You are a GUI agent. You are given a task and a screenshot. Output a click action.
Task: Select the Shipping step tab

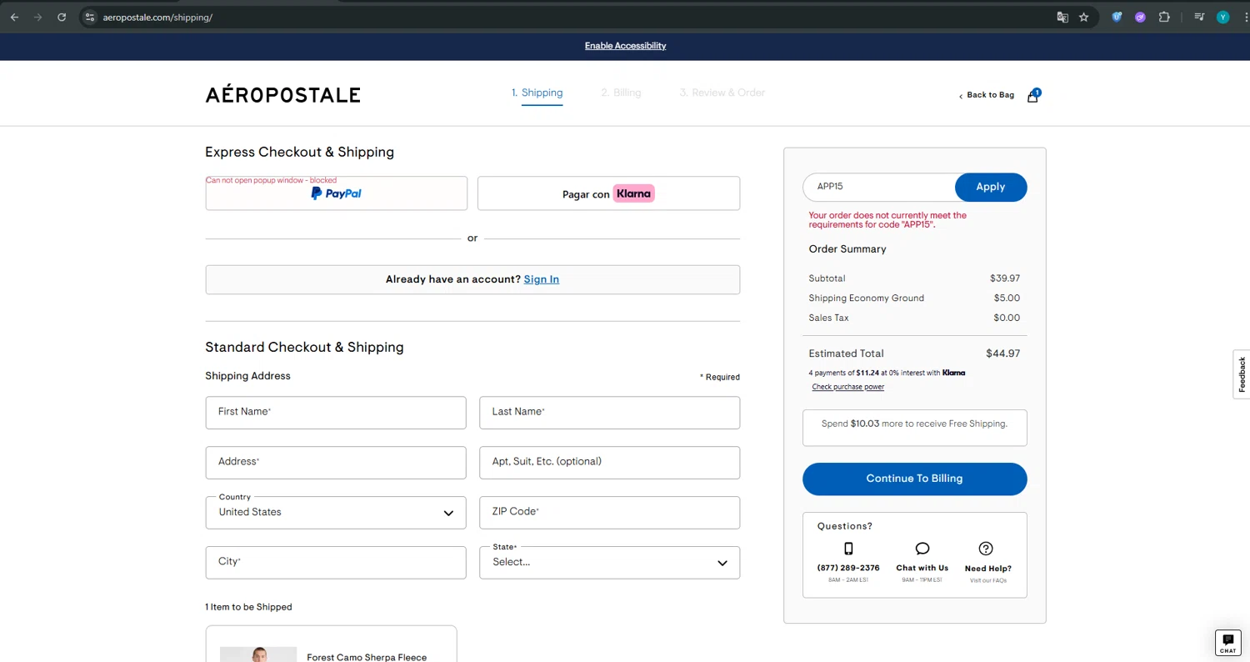click(x=537, y=93)
